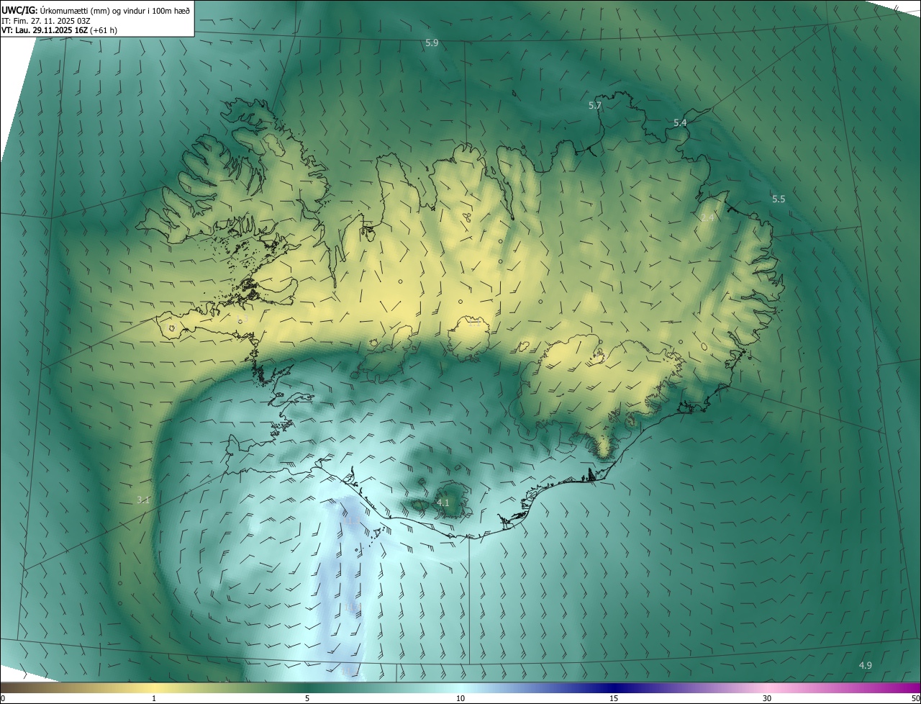Viewport: 921px width, 704px height.
Task: Click the 5.5 value label on the map
Action: point(779,199)
